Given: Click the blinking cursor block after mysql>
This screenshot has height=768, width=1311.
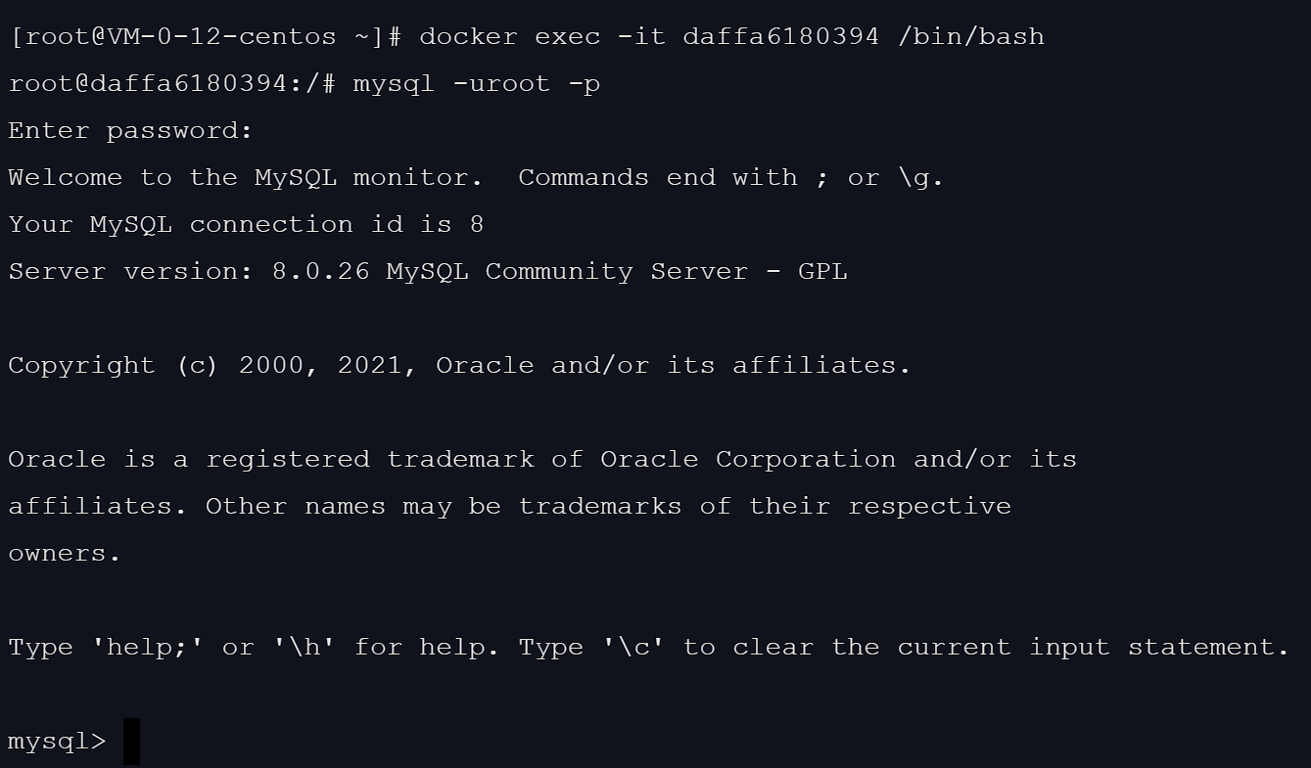Looking at the screenshot, I should (x=131, y=741).
